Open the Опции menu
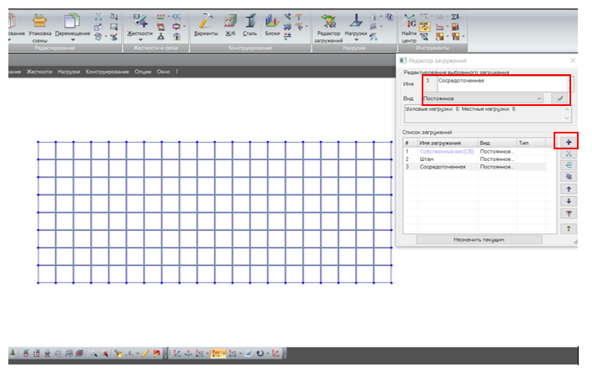This screenshot has height=377, width=592. coord(142,72)
